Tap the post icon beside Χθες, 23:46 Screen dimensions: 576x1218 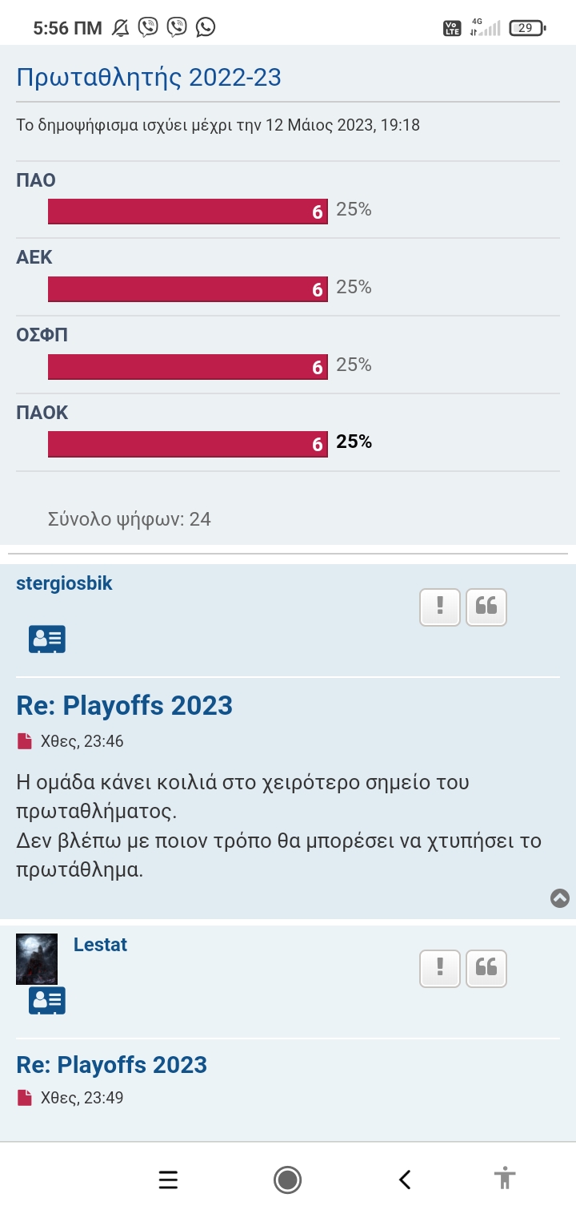tap(25, 741)
